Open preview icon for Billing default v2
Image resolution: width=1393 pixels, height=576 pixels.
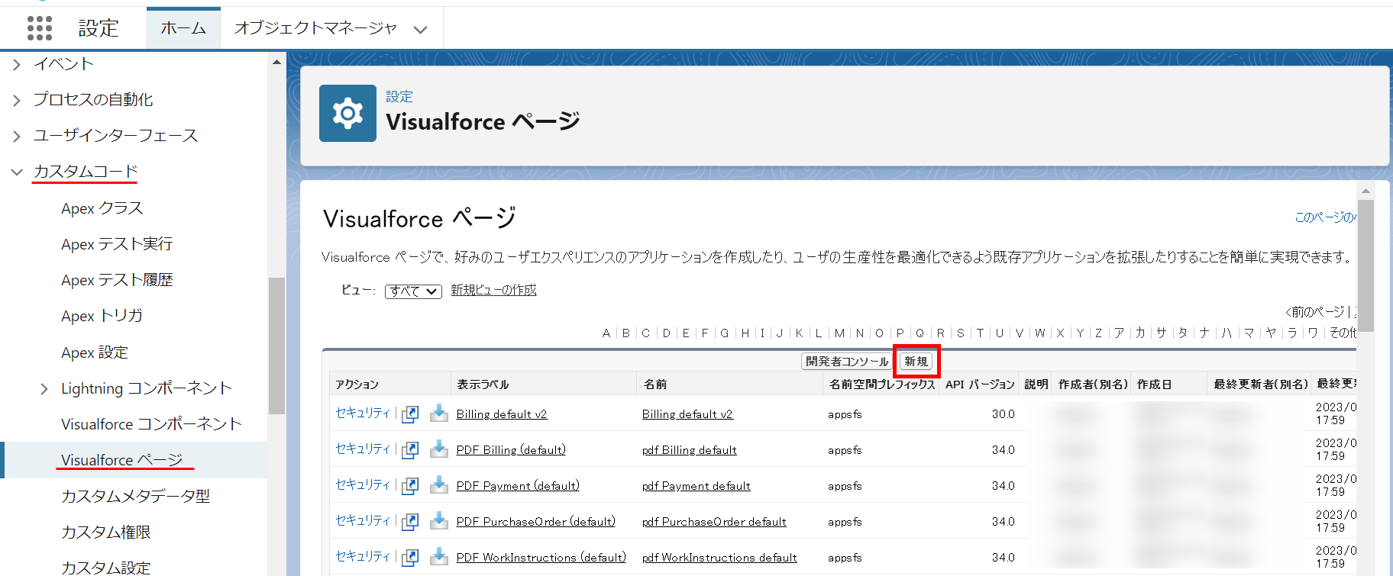[410, 414]
